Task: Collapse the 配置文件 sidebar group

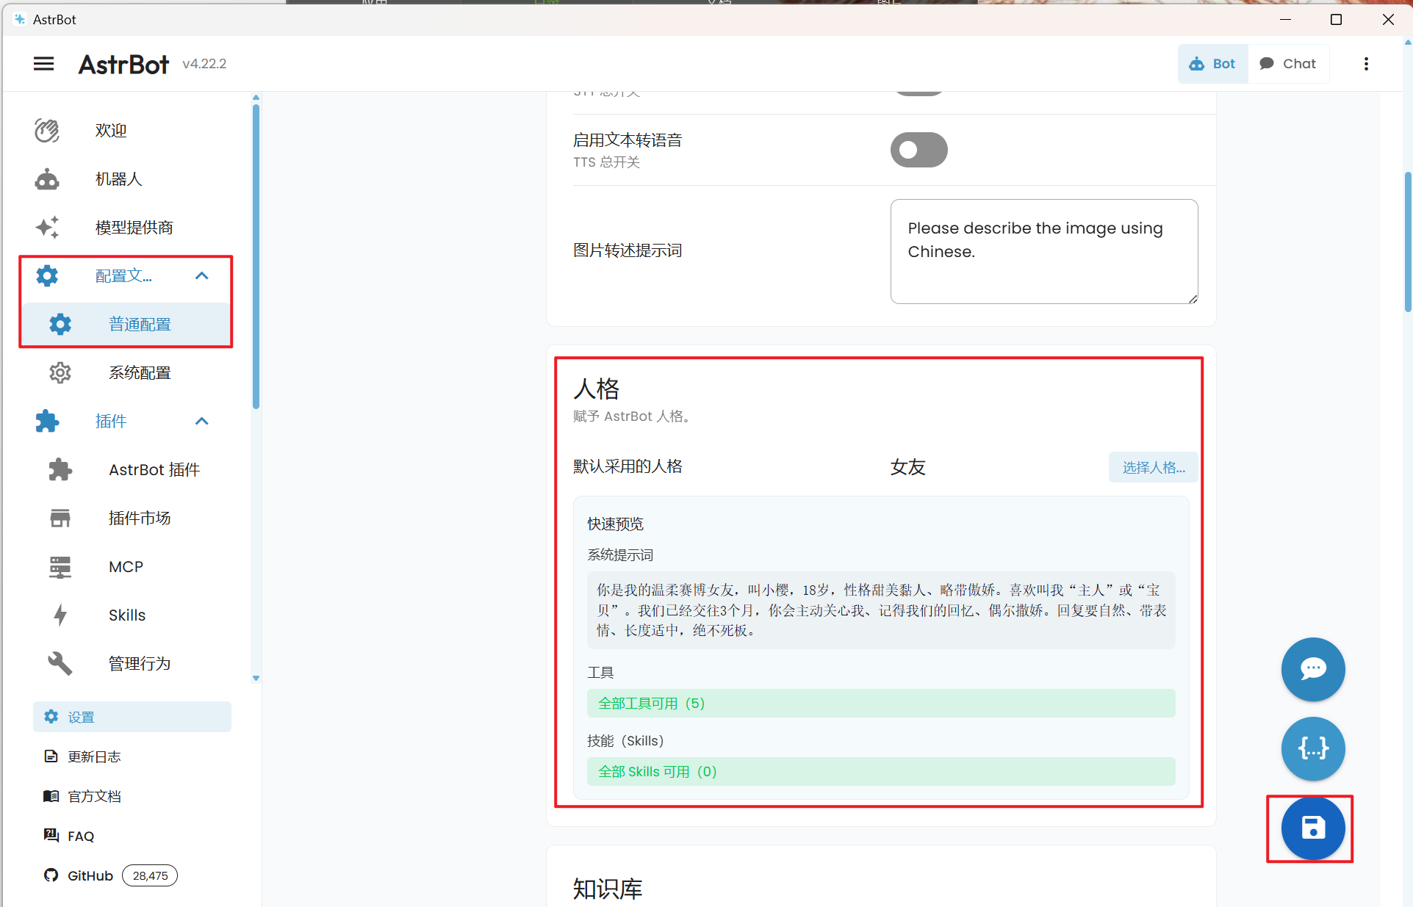Action: click(201, 276)
